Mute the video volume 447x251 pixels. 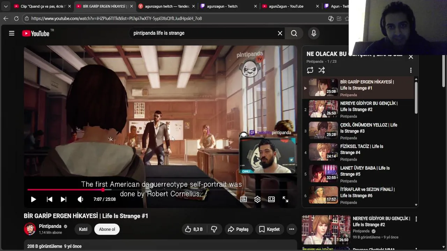(x=80, y=199)
